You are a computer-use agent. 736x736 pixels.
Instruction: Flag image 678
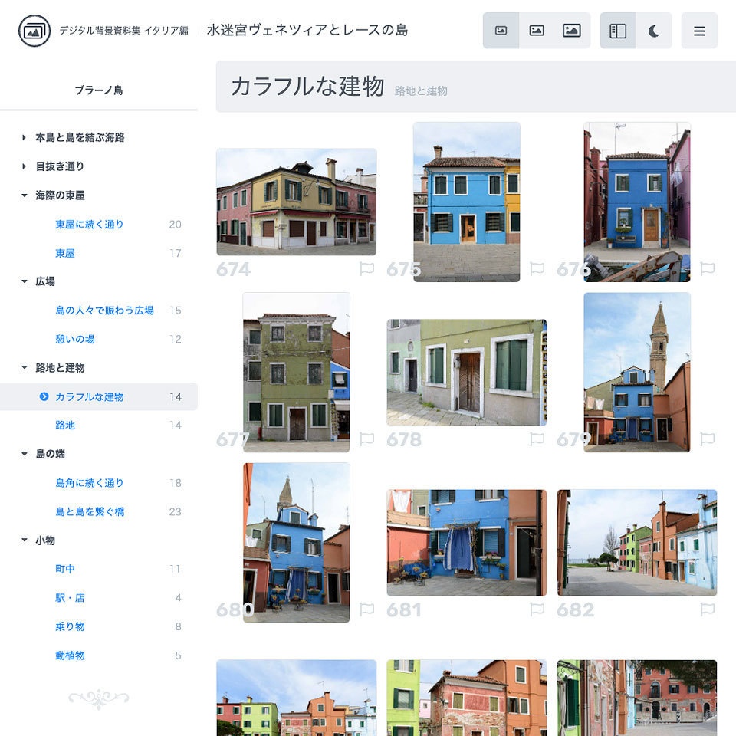[537, 439]
